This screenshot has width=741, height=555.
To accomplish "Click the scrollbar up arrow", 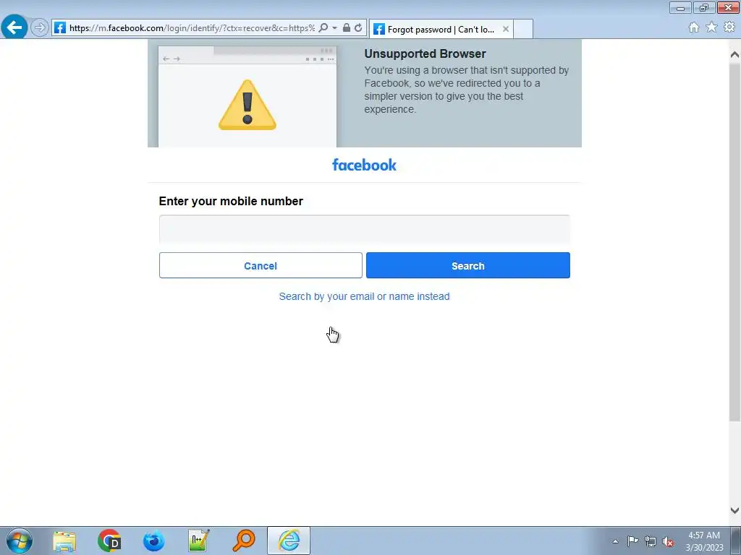I will tap(734, 55).
